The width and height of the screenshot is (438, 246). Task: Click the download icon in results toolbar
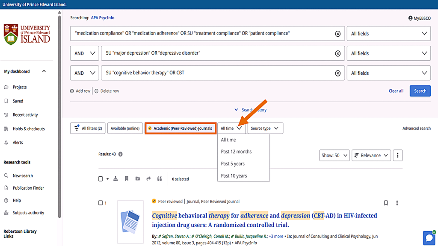[115, 179]
